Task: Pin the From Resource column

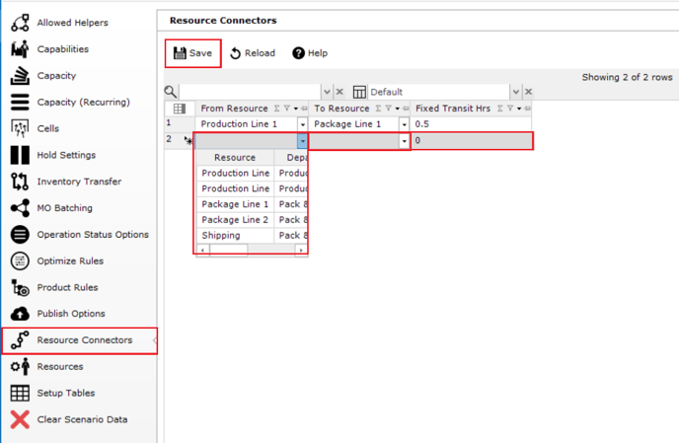Action: pyautogui.click(x=304, y=109)
